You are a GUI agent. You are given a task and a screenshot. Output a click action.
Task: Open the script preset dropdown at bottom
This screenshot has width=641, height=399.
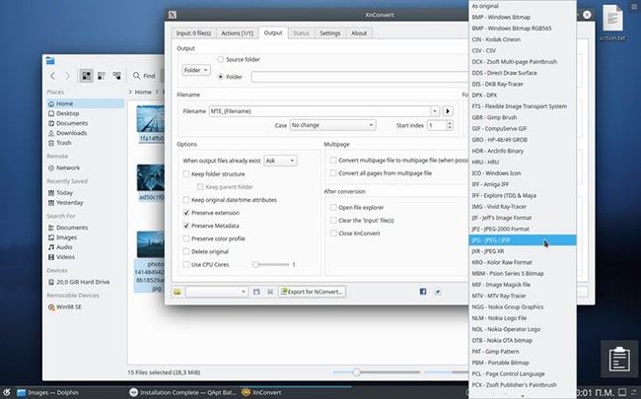[217, 292]
